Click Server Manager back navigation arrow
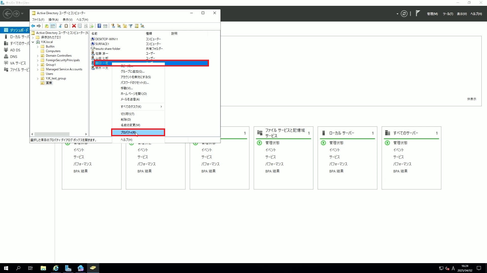 (8, 14)
